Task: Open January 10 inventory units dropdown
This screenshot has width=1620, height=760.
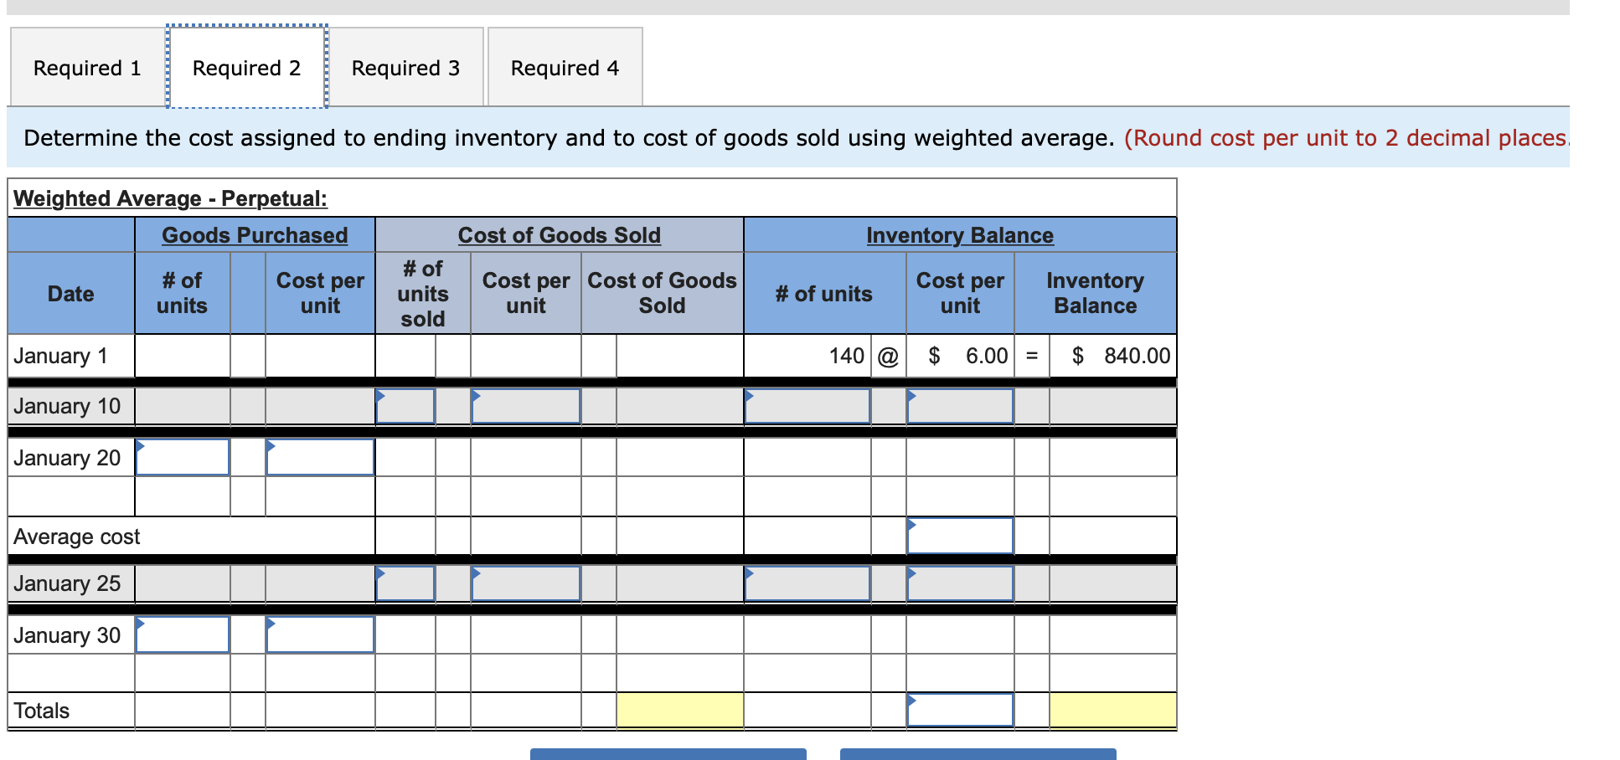Action: [x=807, y=406]
